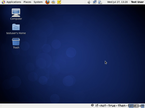The width and height of the screenshot is (145, 108).
Task: Launch the Firefox web browser
Action: (48, 2)
